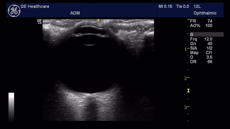The height and width of the screenshot is (129, 230).
Task: Click the GE circular logo
Action: click(x=14, y=10)
